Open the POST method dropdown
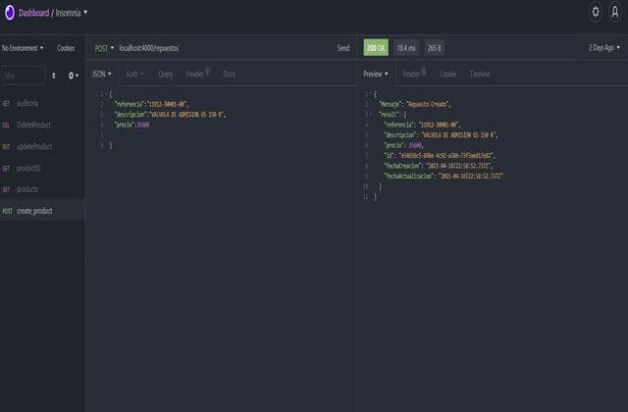Viewport: 628px width, 412px height. [104, 47]
